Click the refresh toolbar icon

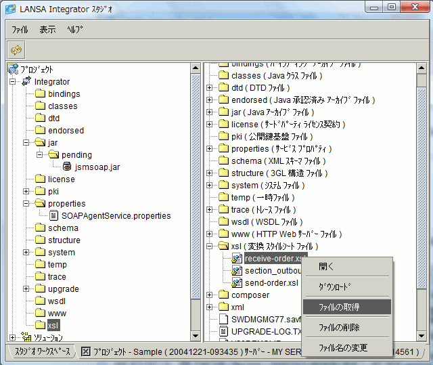click(16, 50)
